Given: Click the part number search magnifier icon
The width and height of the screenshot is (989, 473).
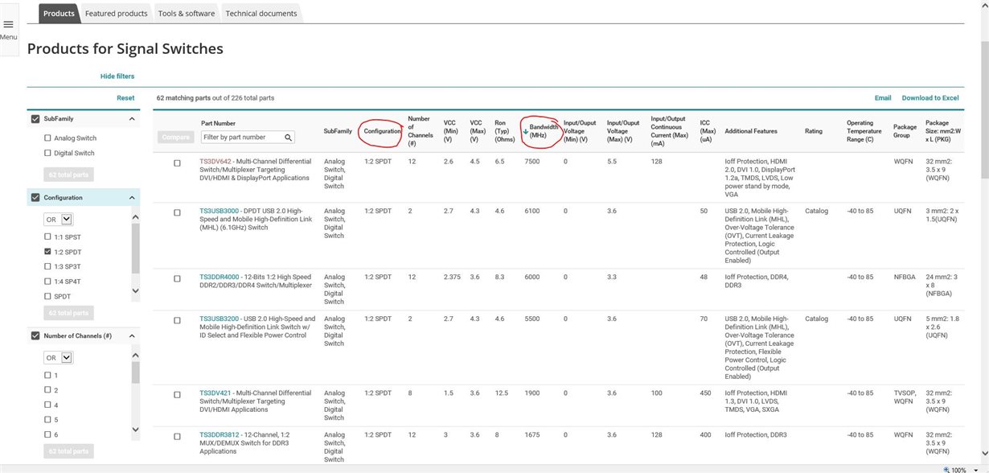Looking at the screenshot, I should click(288, 138).
